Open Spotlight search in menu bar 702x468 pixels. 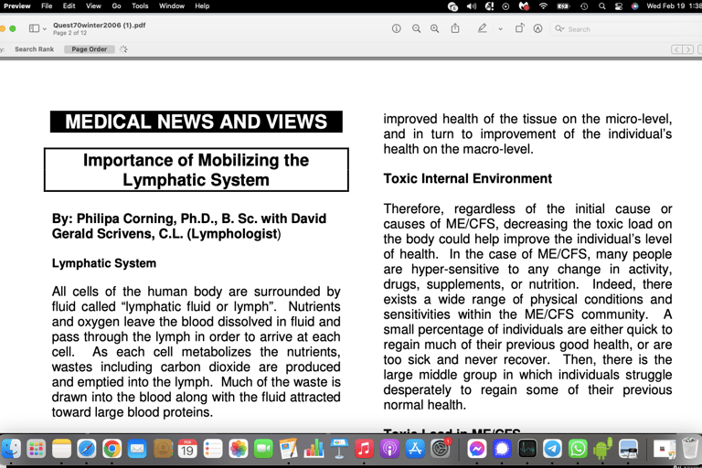tap(601, 6)
